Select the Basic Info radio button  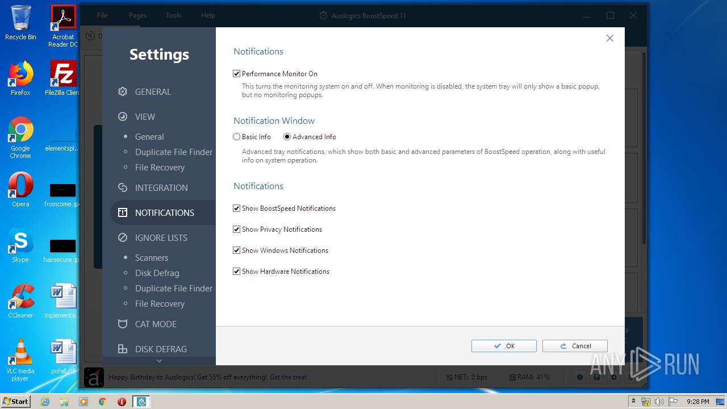pos(237,137)
